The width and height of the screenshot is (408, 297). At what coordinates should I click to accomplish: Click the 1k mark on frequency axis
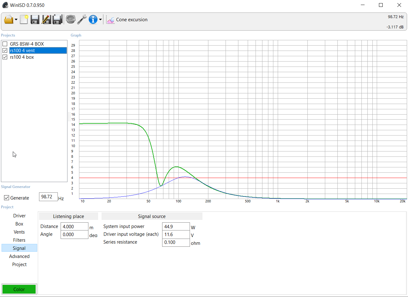tap(277, 201)
